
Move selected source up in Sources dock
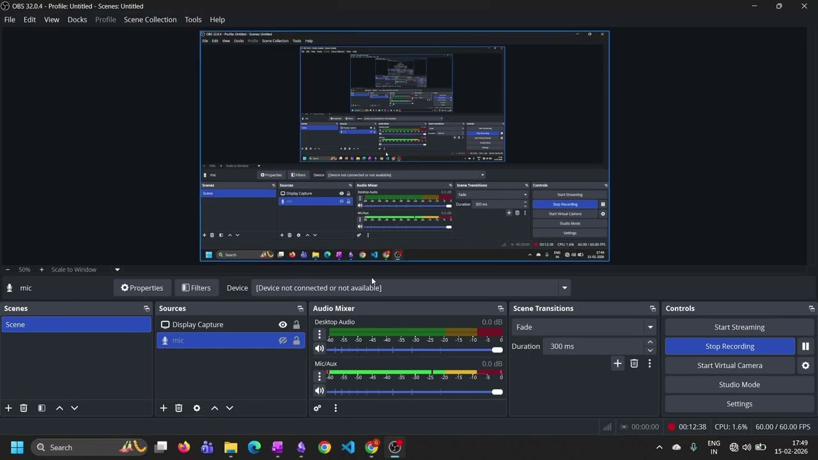pyautogui.click(x=215, y=408)
